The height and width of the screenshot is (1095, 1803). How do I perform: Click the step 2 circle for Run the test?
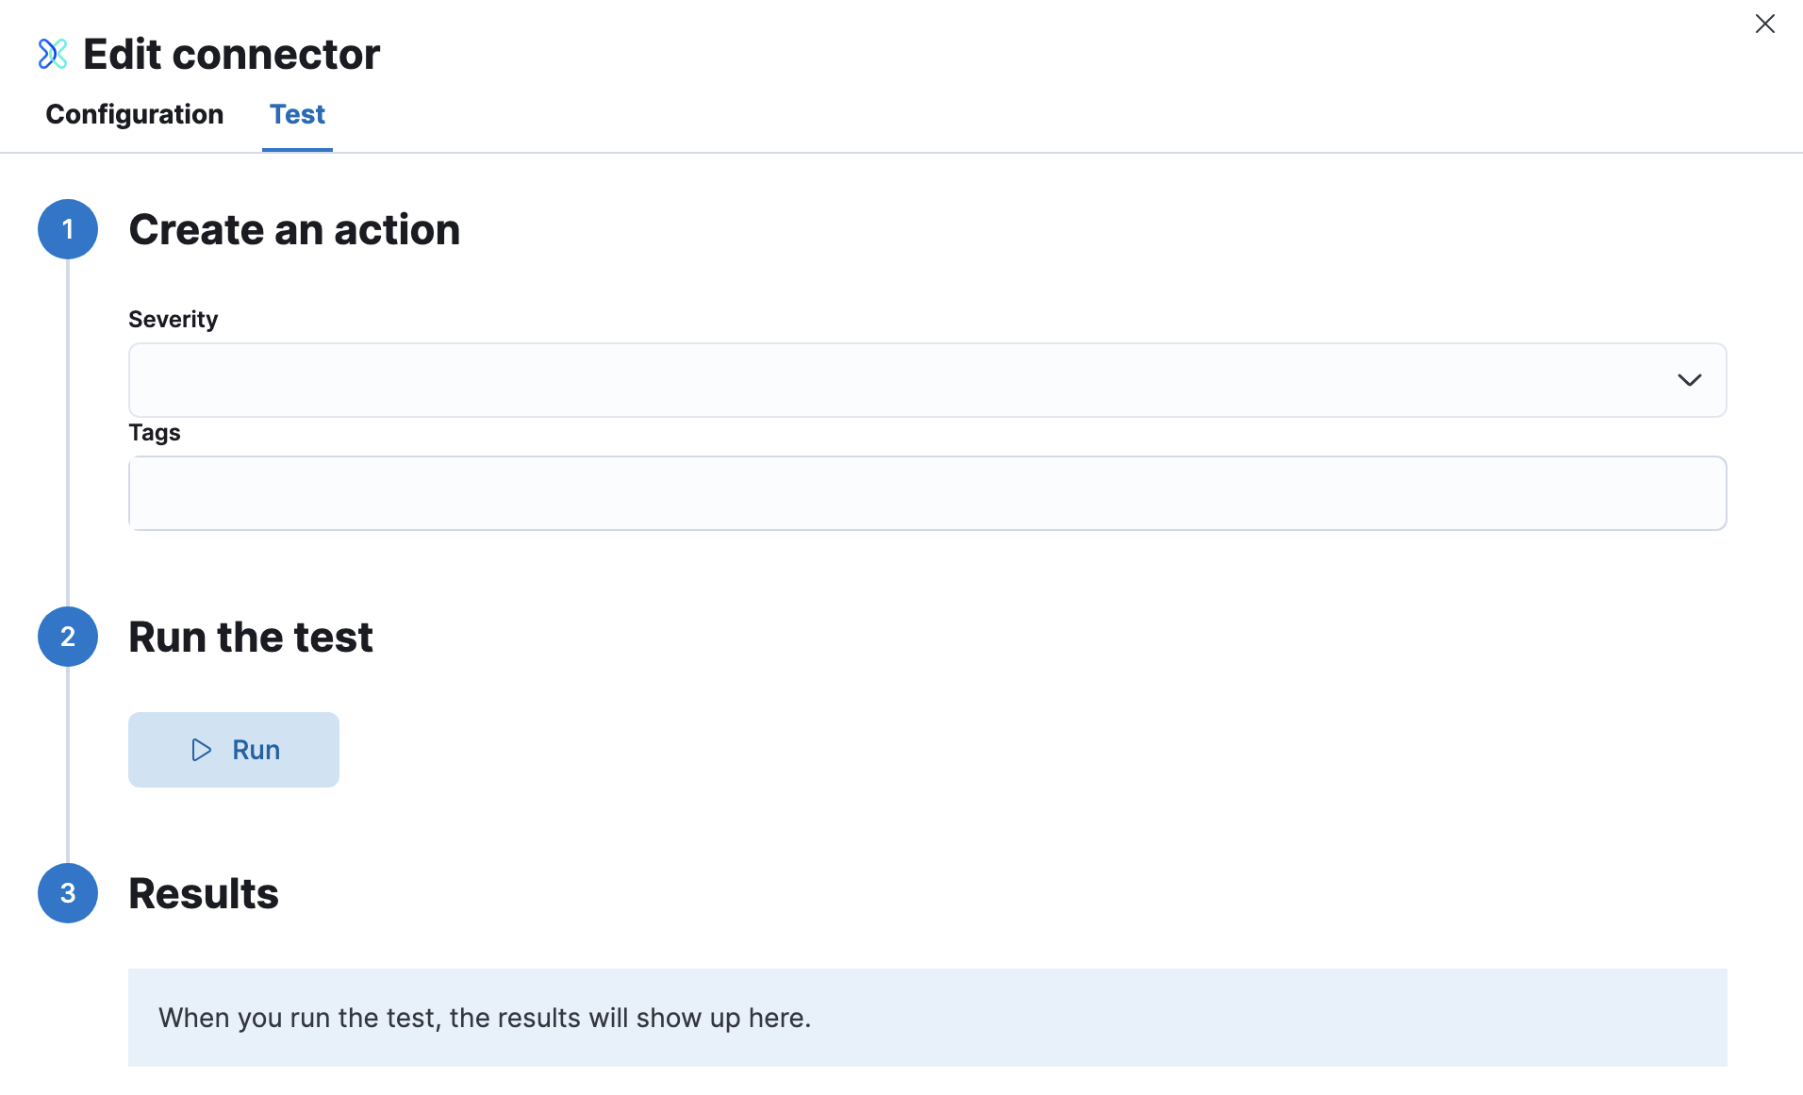coord(67,637)
